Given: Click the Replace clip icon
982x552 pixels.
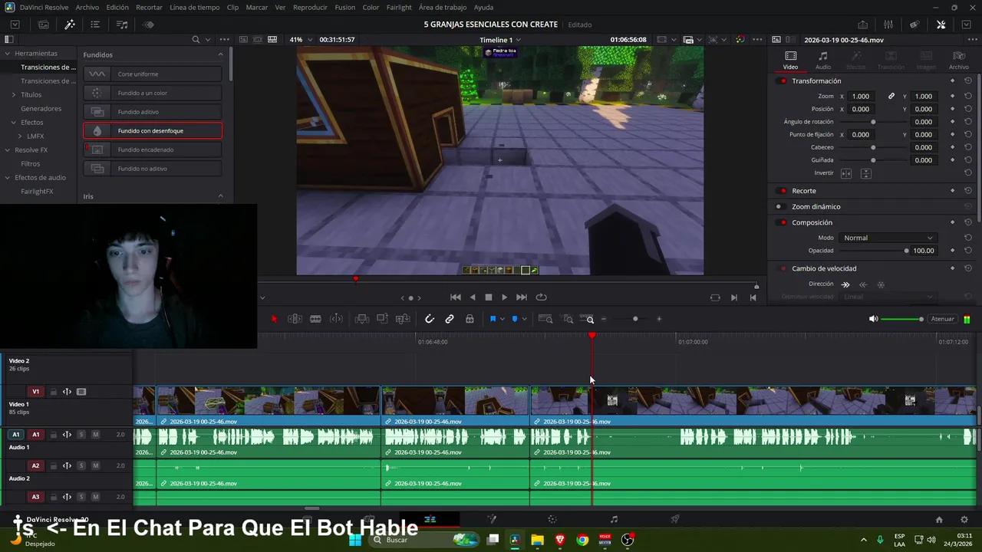Looking at the screenshot, I should pos(402,319).
